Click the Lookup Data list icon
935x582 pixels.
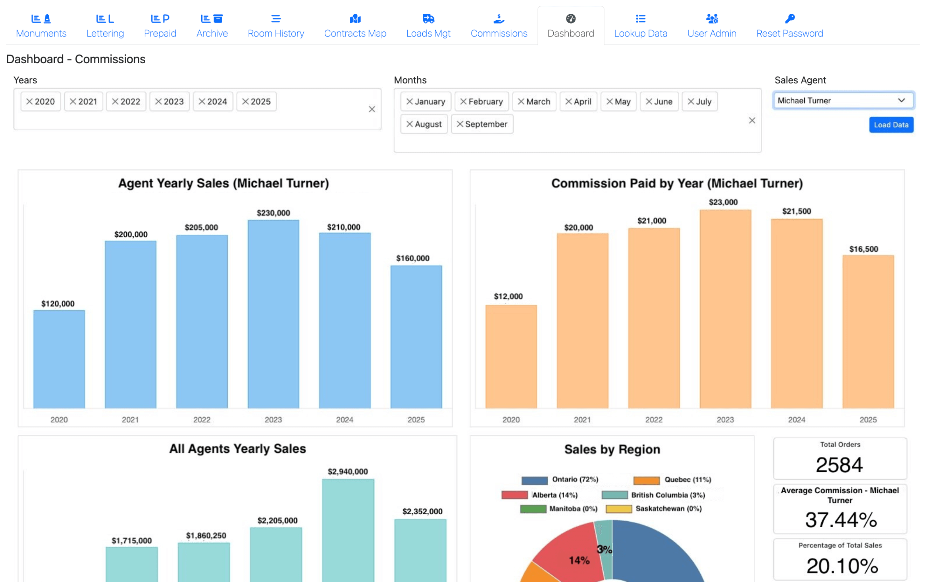pos(641,18)
